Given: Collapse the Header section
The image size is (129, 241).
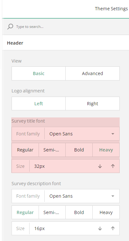Looking at the screenshot, I should pos(66,43).
